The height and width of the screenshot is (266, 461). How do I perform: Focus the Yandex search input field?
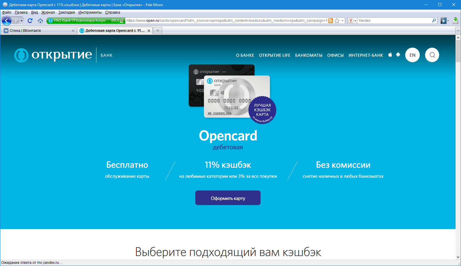(x=394, y=21)
